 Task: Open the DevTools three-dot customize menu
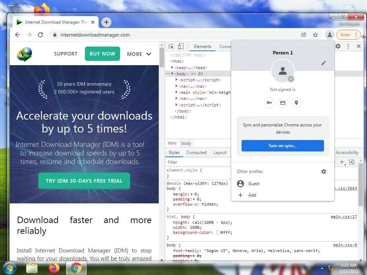tap(348, 46)
